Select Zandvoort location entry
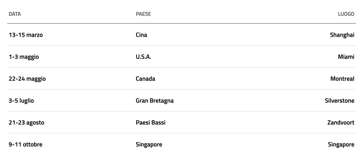Screen dimensions: 364x158 point(341,123)
